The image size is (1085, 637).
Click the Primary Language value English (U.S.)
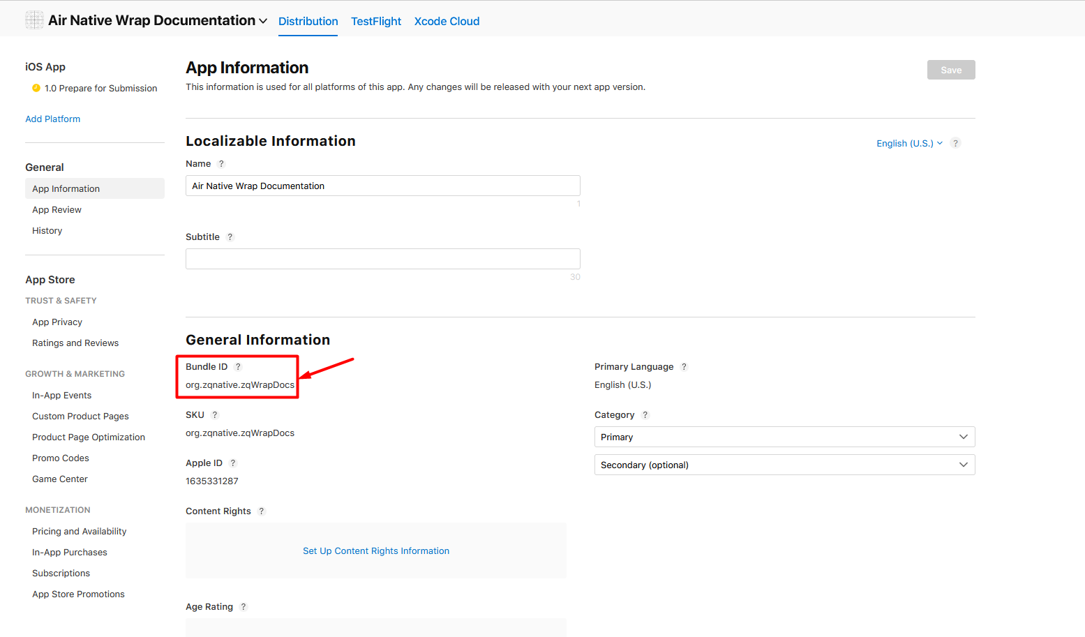pos(623,385)
